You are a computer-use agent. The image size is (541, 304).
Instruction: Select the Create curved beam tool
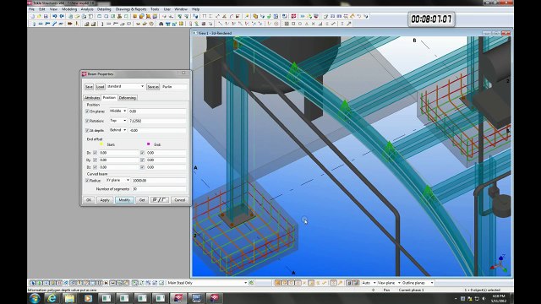click(x=54, y=24)
